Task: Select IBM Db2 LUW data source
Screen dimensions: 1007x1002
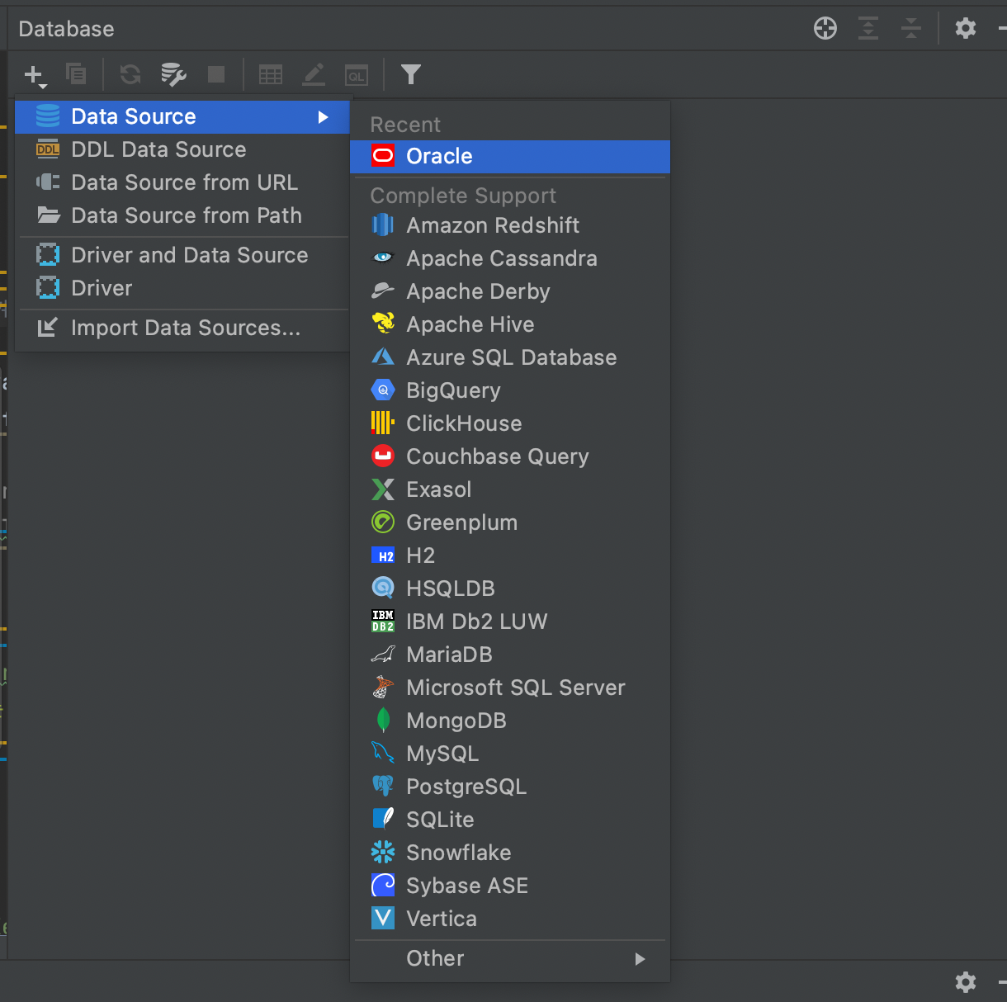Action: tap(510, 622)
